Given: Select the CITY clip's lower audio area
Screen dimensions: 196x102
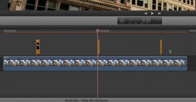Looking at the screenshot, I should click(x=95, y=68).
